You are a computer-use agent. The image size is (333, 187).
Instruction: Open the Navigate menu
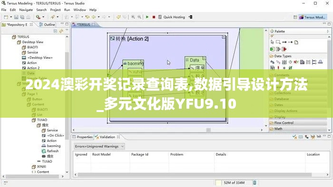26,10
